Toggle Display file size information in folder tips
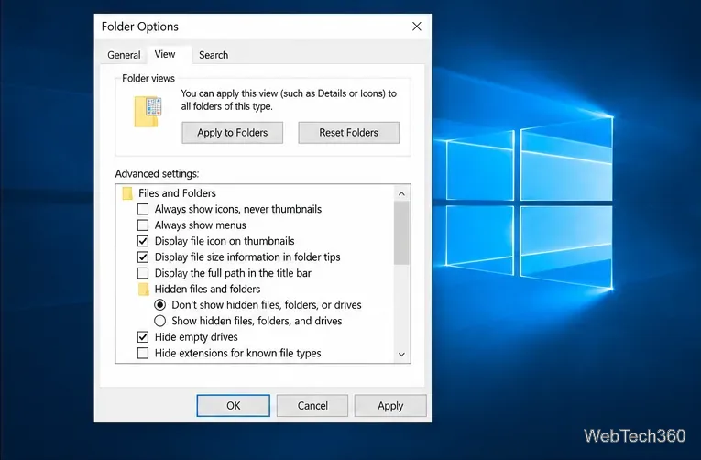The image size is (701, 460). click(143, 257)
